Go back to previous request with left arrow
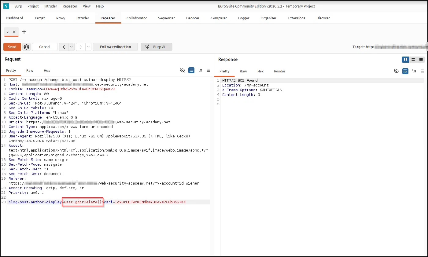 [64, 47]
